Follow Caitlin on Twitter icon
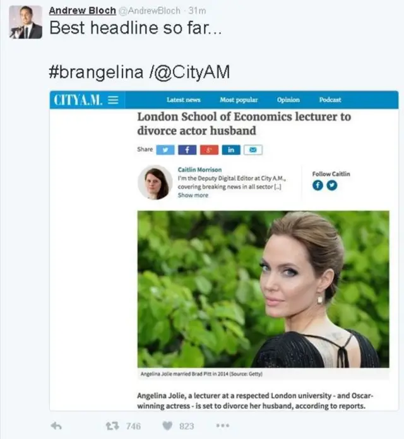 click(332, 185)
